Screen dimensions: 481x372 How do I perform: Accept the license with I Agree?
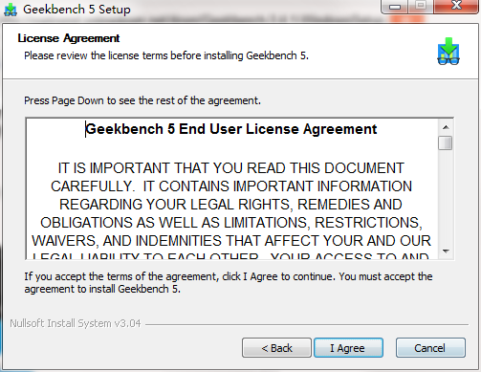click(x=348, y=348)
